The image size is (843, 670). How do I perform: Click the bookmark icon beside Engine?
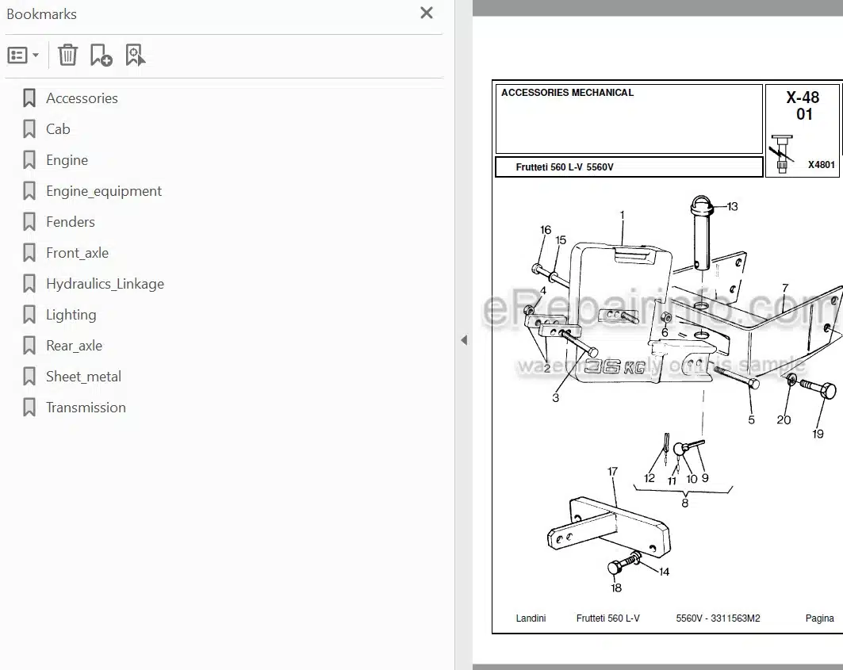[29, 160]
